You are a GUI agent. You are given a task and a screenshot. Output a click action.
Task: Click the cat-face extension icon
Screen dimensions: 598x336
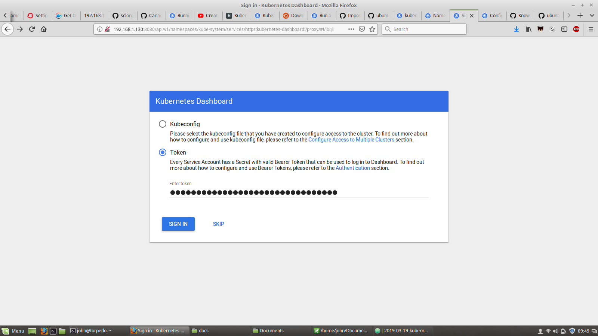[x=540, y=29]
